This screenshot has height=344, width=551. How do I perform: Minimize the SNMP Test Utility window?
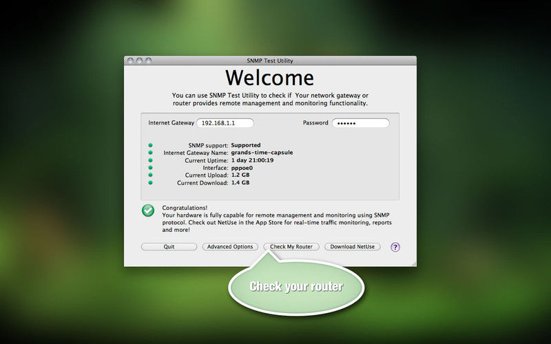(140, 61)
